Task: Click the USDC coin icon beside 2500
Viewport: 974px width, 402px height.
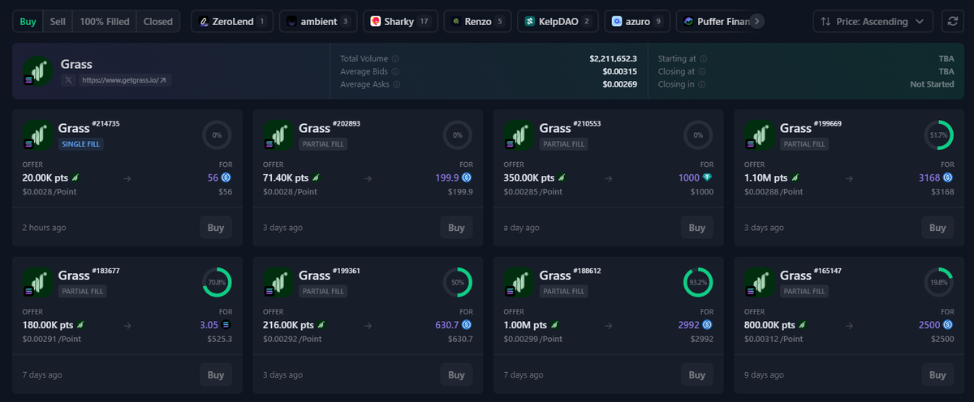Action: tap(949, 324)
